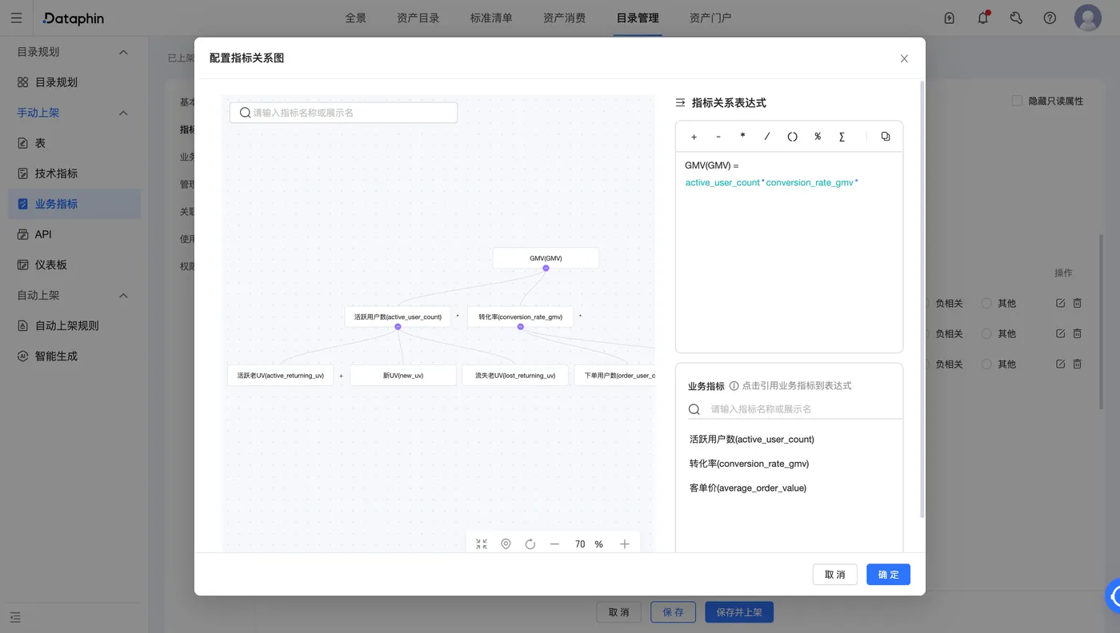Click 取消 next to 保存 on the page behind
The image size is (1120, 633).
pyautogui.click(x=618, y=612)
